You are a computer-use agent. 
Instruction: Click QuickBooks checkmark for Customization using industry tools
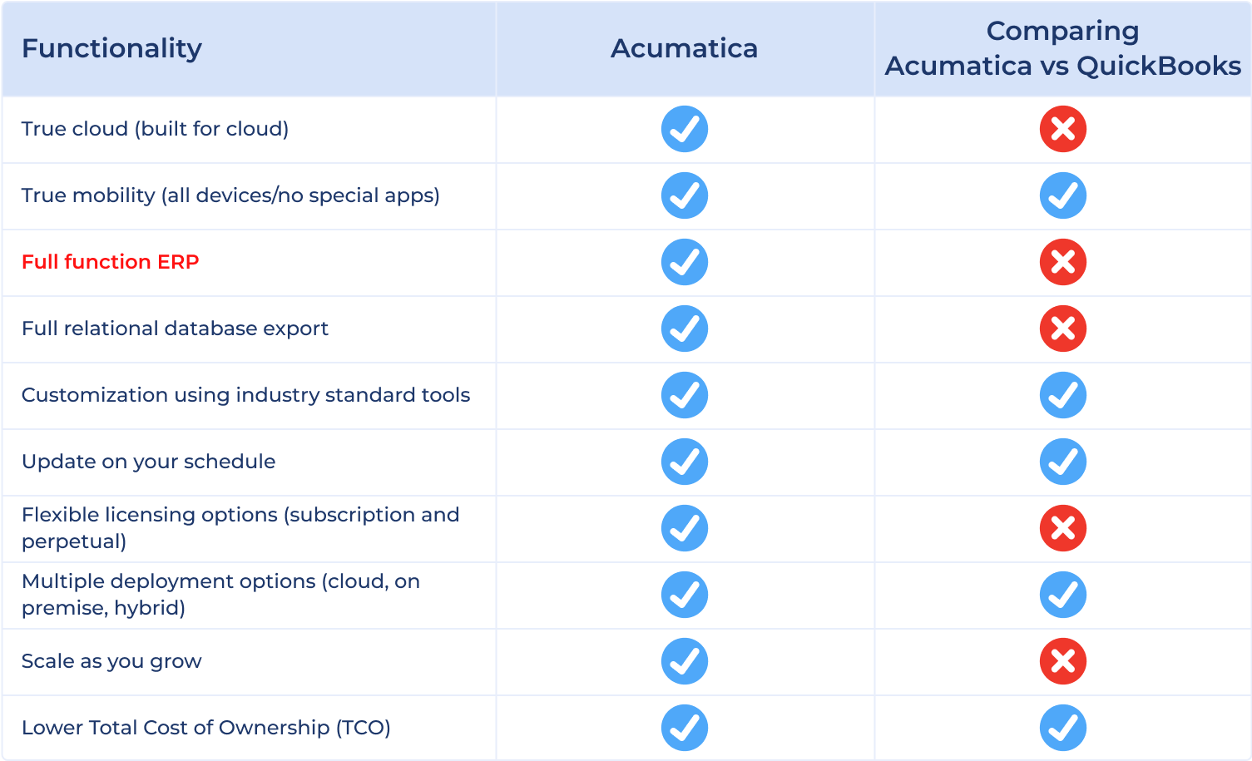1063,395
